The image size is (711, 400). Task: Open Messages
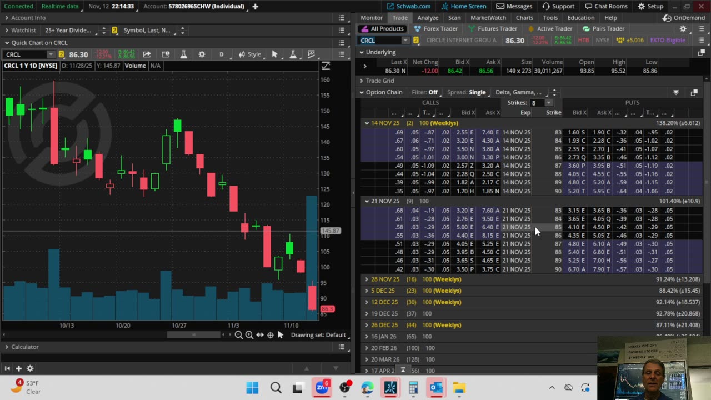point(514,7)
